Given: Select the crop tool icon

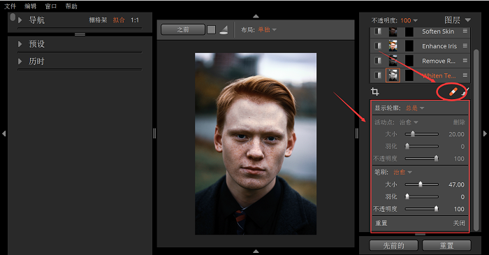Looking at the screenshot, I should [375, 92].
